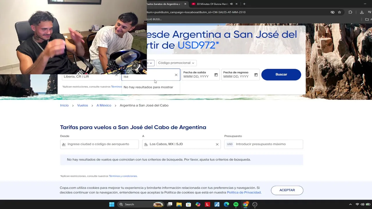The width and height of the screenshot is (372, 209).
Task: Open Términos y condiciones link below the results
Action: 123,176
